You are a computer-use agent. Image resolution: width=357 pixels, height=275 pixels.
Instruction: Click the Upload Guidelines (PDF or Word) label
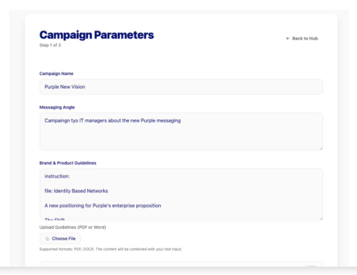click(72, 227)
